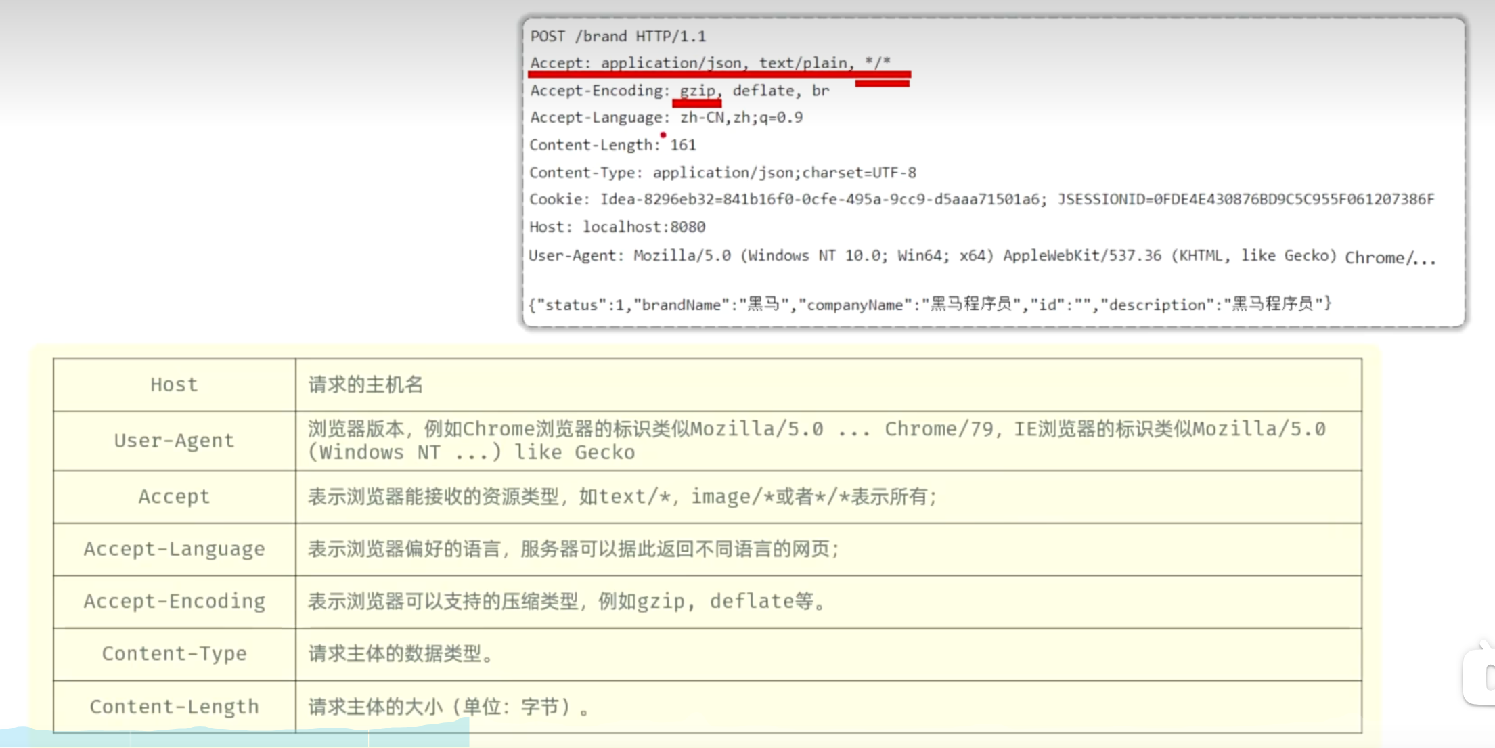1495x748 pixels.
Task: Click the 请求的主机名 description cell
Action: pyautogui.click(x=365, y=384)
